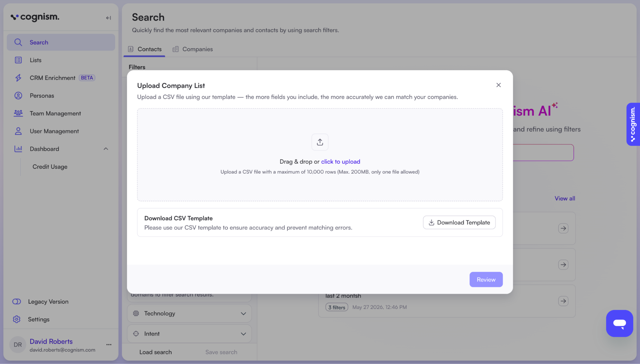The image size is (640, 364).
Task: Open the Cognism side panel tab on the right edge
Action: click(633, 124)
